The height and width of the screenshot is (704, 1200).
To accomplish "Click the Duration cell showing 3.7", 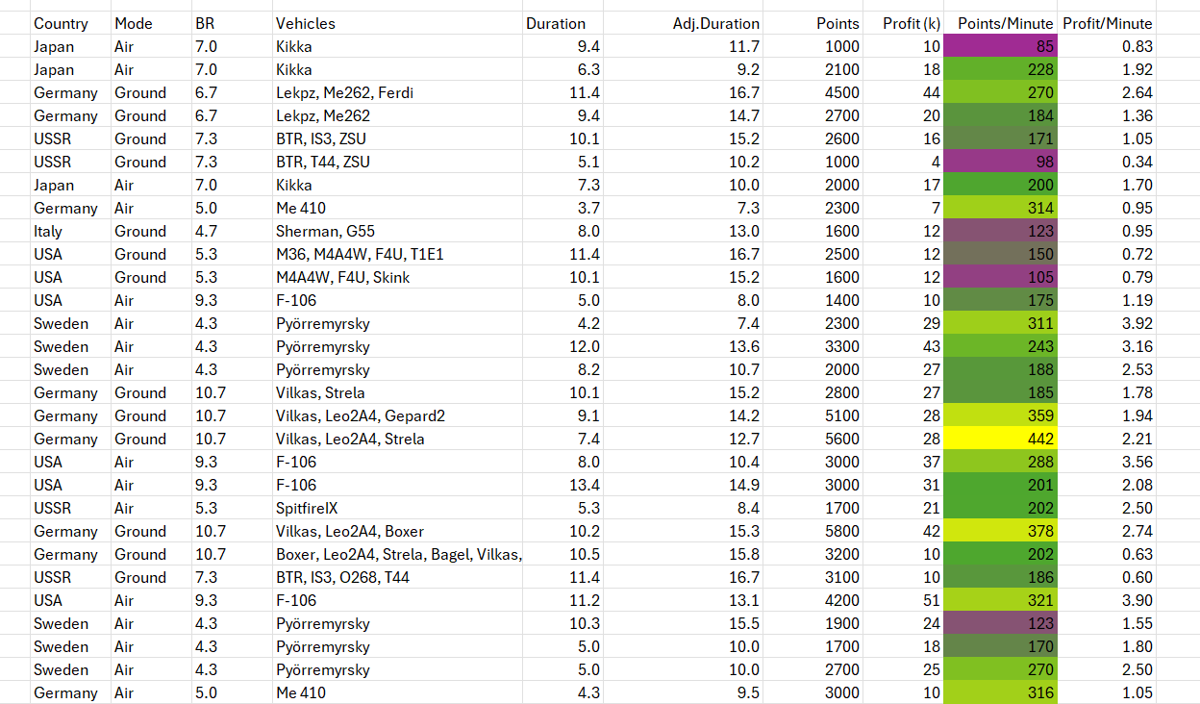I will [x=562, y=208].
